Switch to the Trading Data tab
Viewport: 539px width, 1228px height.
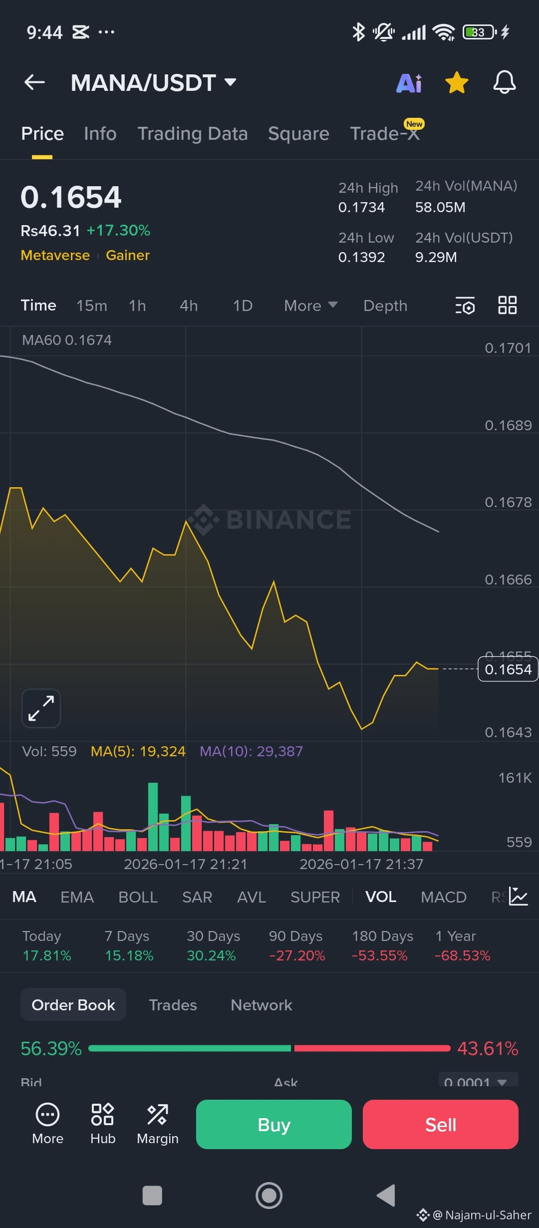click(193, 133)
